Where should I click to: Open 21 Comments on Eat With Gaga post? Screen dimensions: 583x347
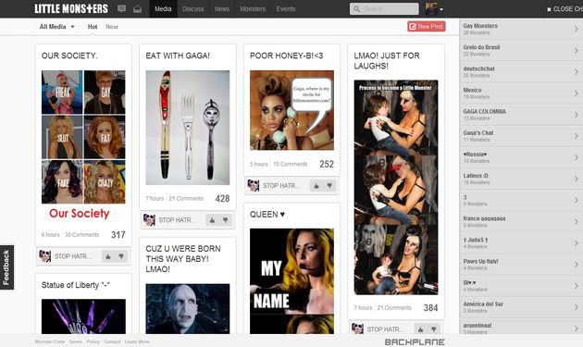coord(186,199)
